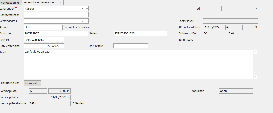
Task: Click the art met Serienummer description
Action: [x=78, y=27]
